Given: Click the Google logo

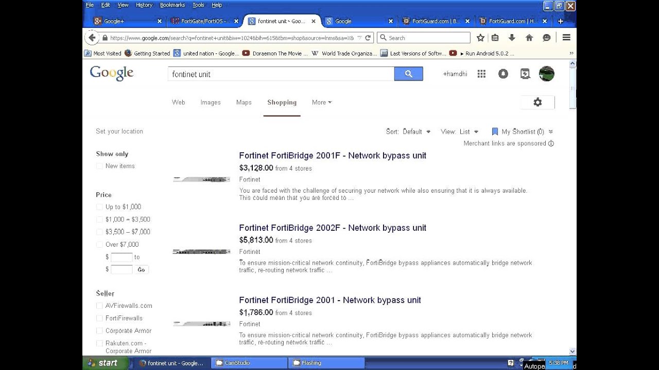Looking at the screenshot, I should click(x=112, y=73).
